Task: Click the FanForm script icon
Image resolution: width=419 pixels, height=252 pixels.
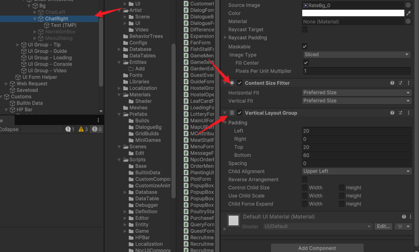Action: 186,43
